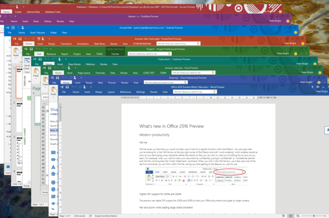Click the Undo arrow in Word's quick access toolbar
The height and width of the screenshot is (218, 329).
(x=72, y=87)
